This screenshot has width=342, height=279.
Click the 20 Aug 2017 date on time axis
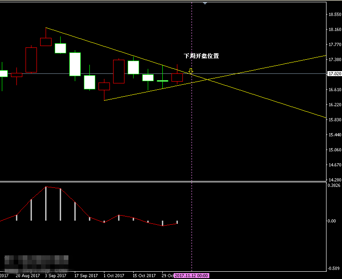(26, 275)
